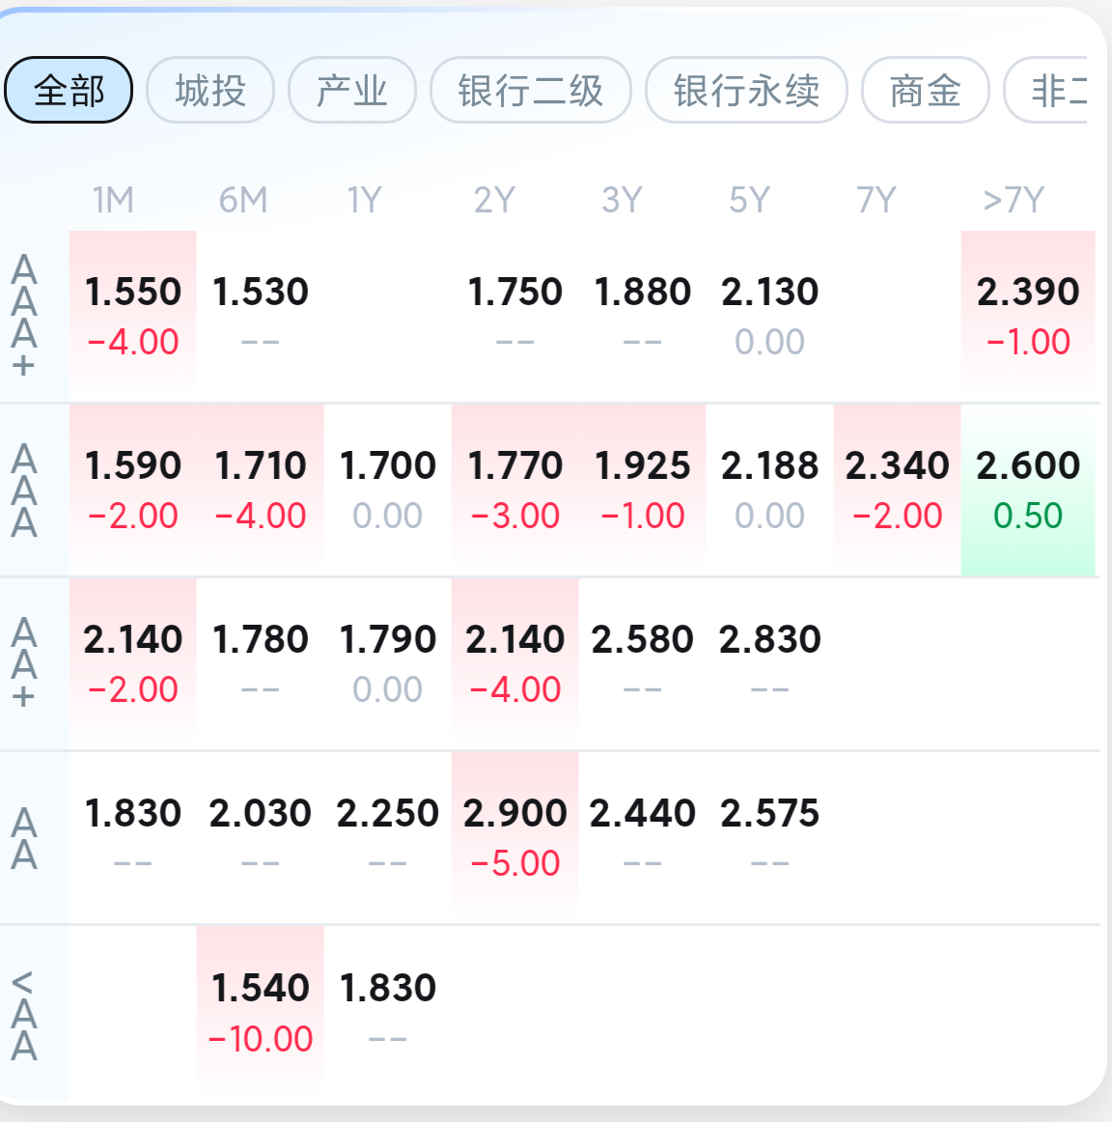Viewport: 1112px width, 1122px height.
Task: Click the AAA 3Y cell 1.925
Action: [643, 490]
